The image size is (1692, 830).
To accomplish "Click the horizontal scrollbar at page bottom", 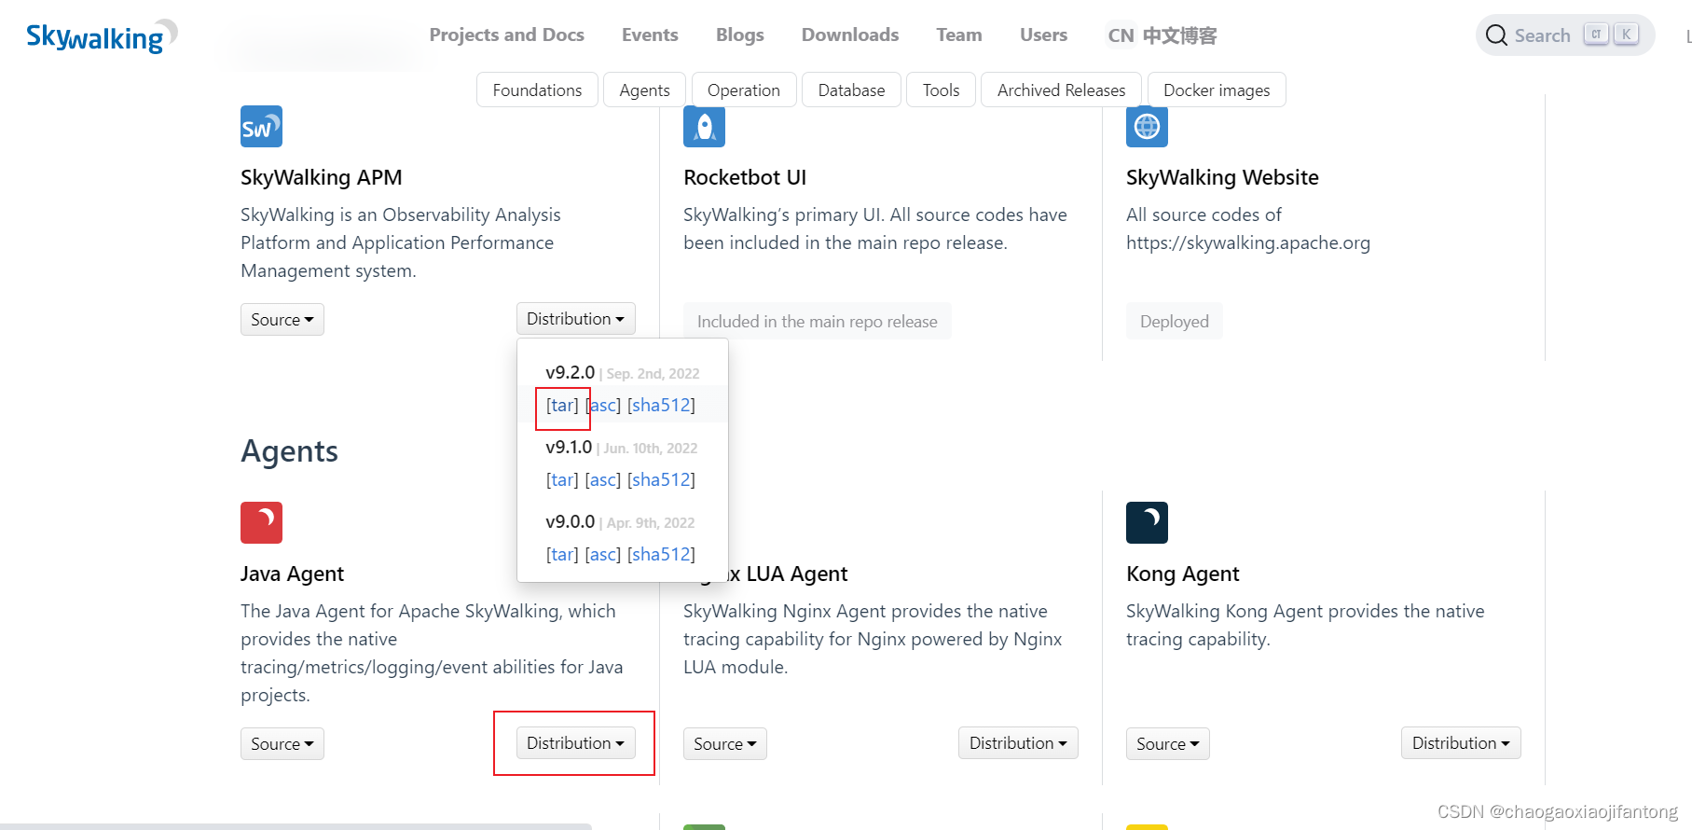I will pyautogui.click(x=296, y=826).
